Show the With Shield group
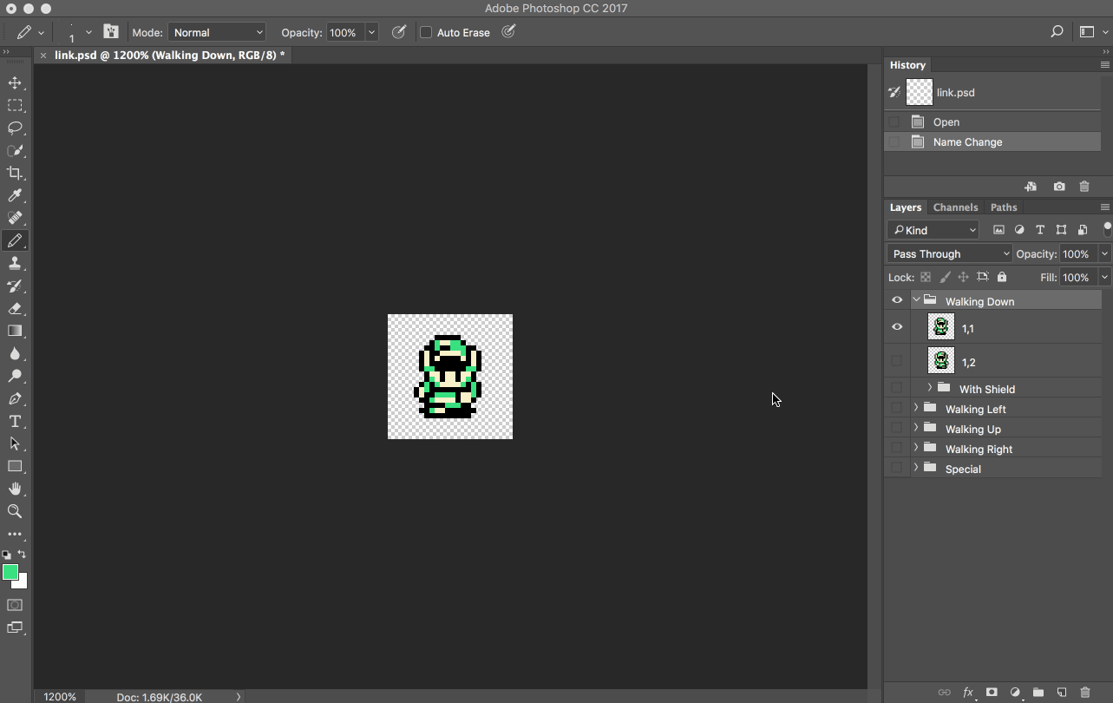This screenshot has height=703, width=1113. (897, 388)
